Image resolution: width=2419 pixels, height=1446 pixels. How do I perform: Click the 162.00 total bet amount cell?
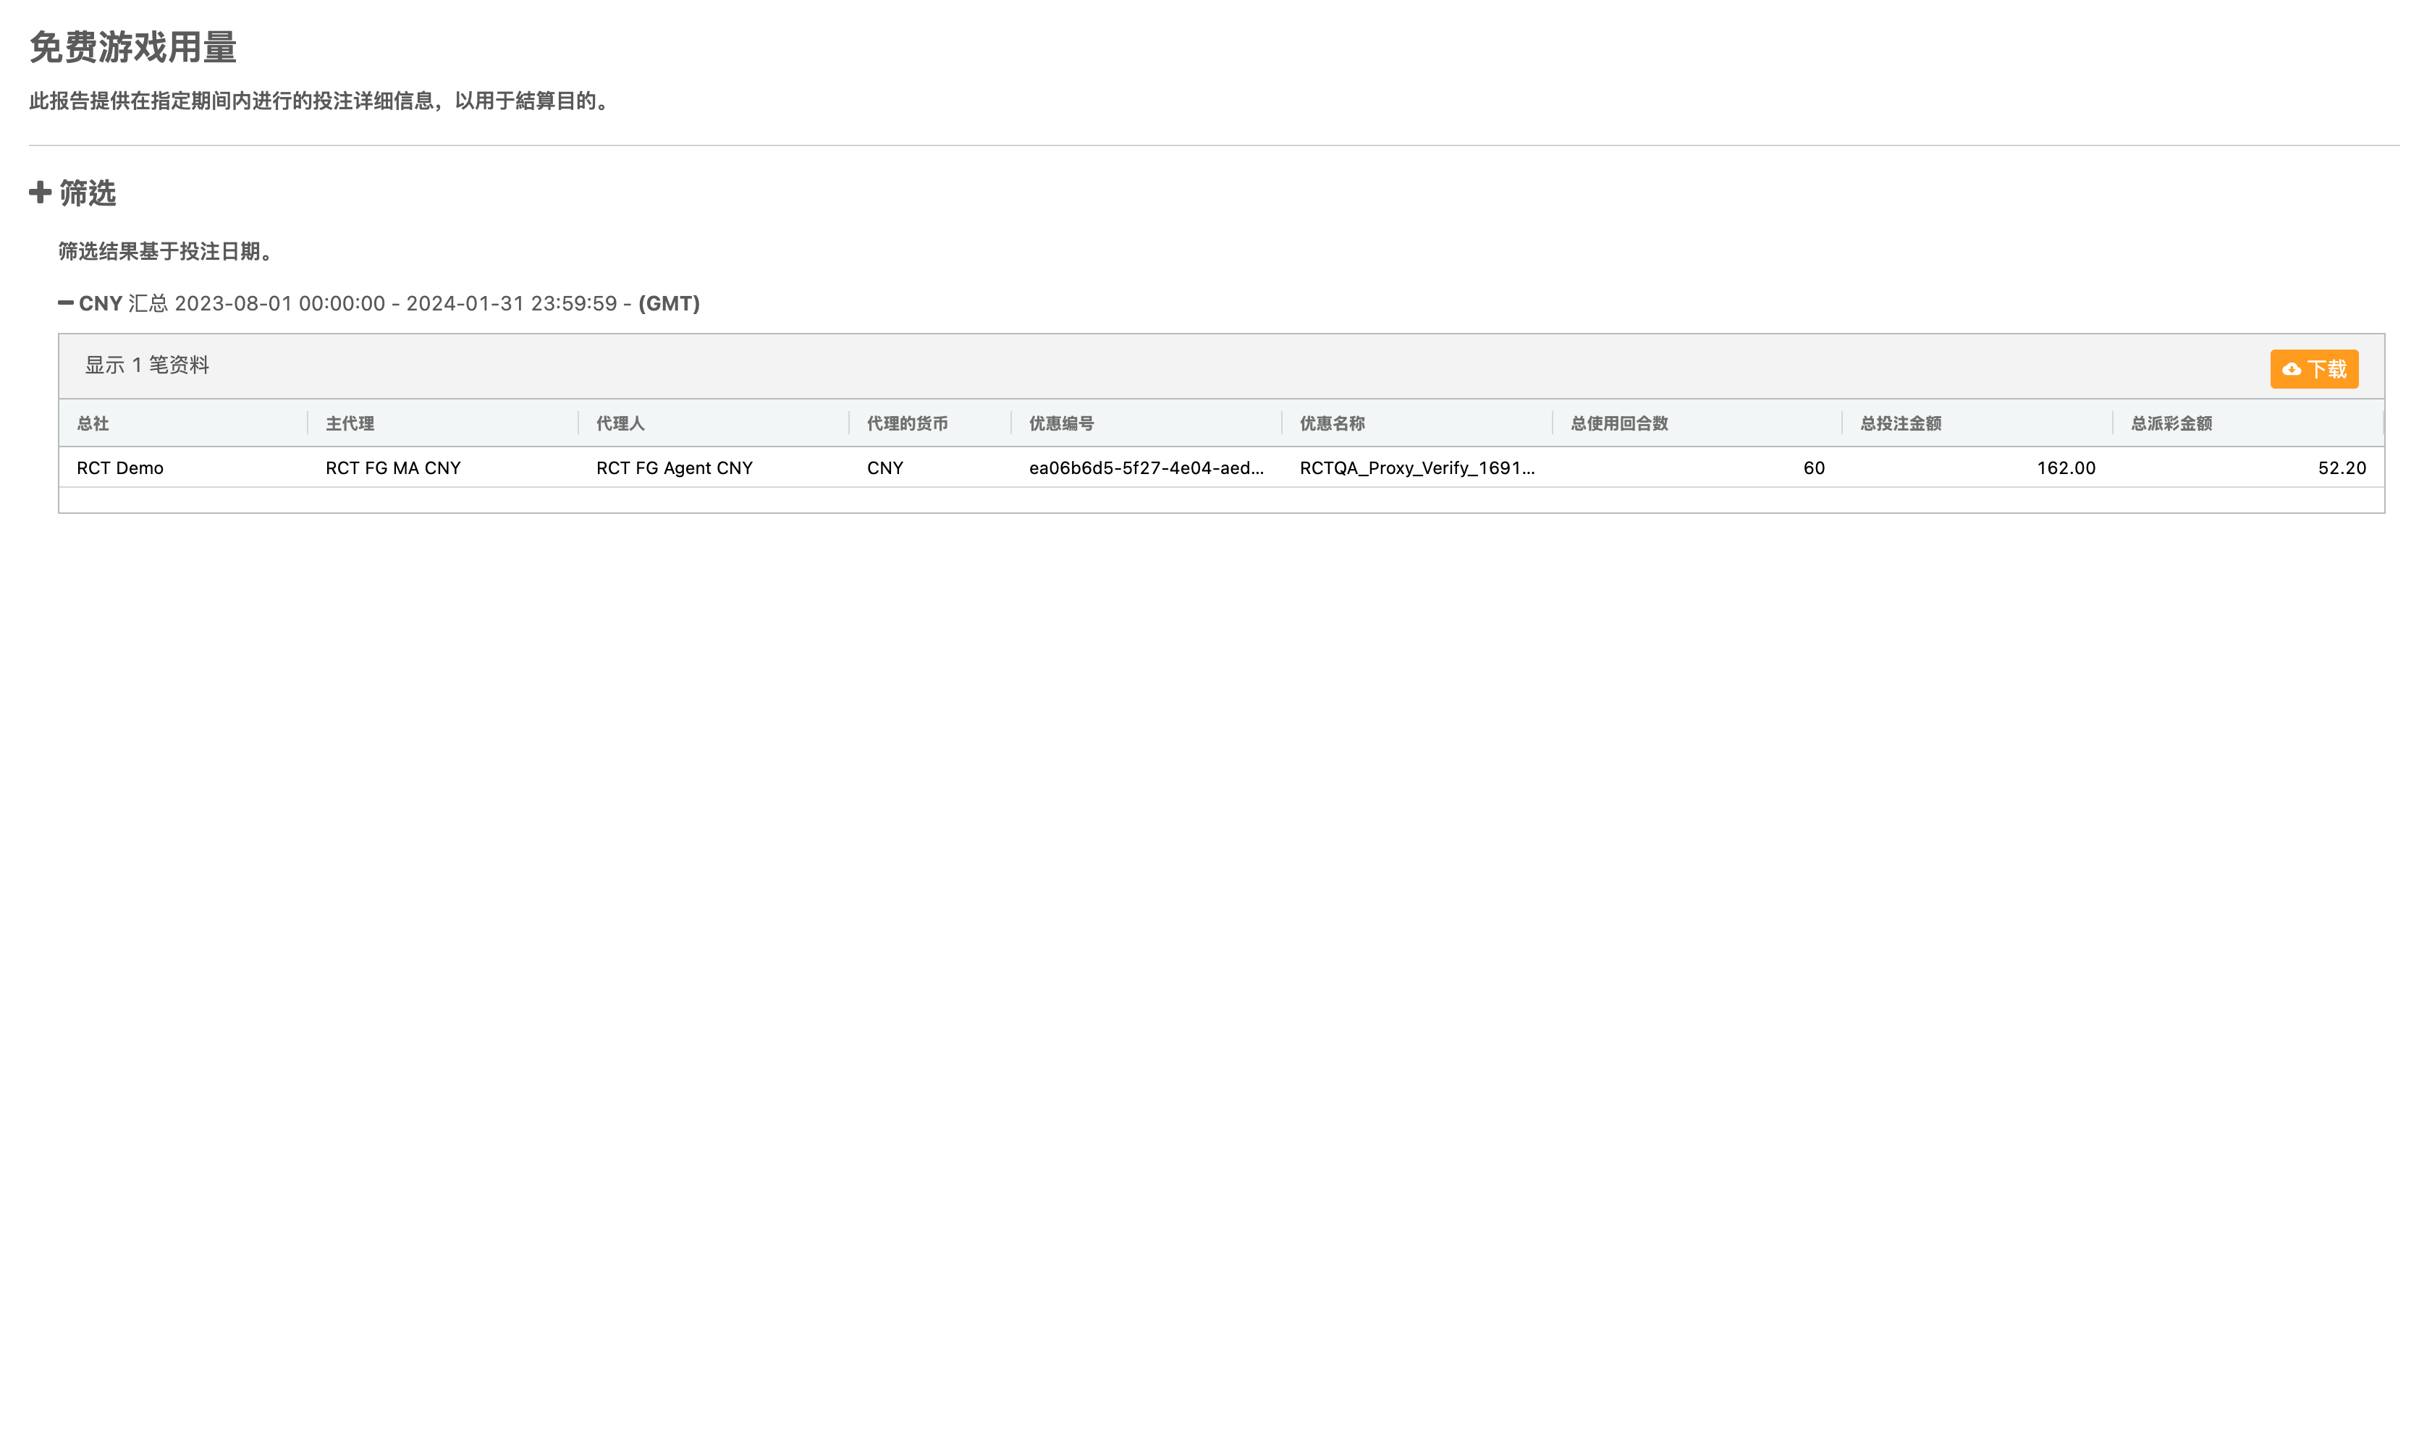coord(2064,468)
